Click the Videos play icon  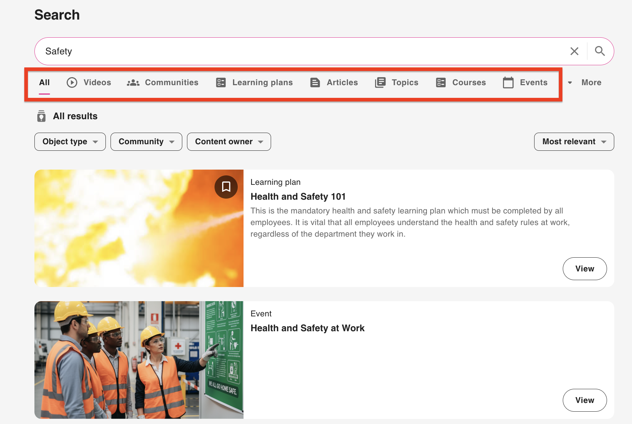(72, 83)
